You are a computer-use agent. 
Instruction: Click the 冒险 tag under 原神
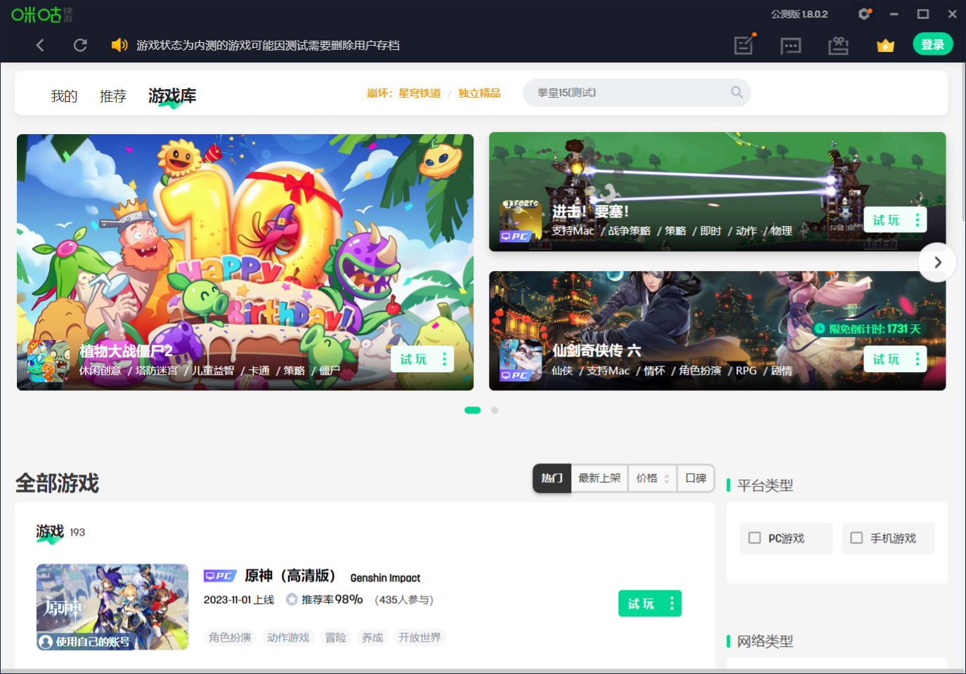coord(336,637)
